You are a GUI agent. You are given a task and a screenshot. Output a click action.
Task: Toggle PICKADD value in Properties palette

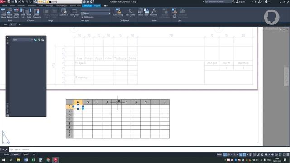click(x=35, y=40)
